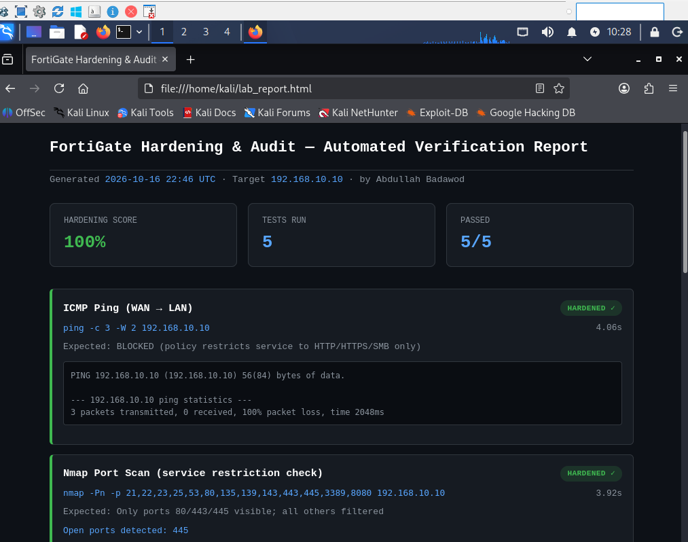Toggle reader view in the address bar
Screen dimensions: 688x542
540,89
